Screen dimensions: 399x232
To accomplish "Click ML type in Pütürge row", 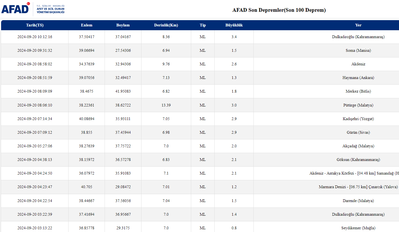I will pos(203,105).
